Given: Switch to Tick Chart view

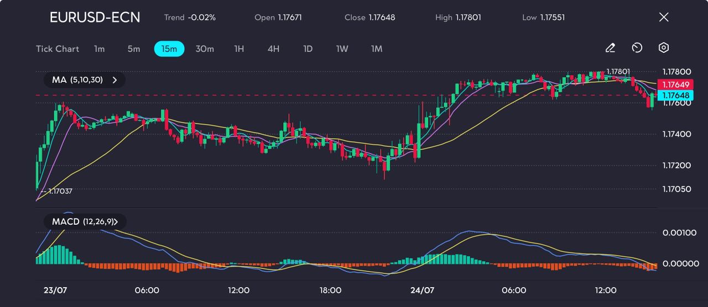Looking at the screenshot, I should point(58,49).
